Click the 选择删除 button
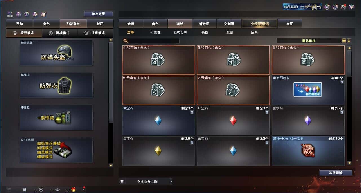Screen dimensions: 361x193 [336, 173]
